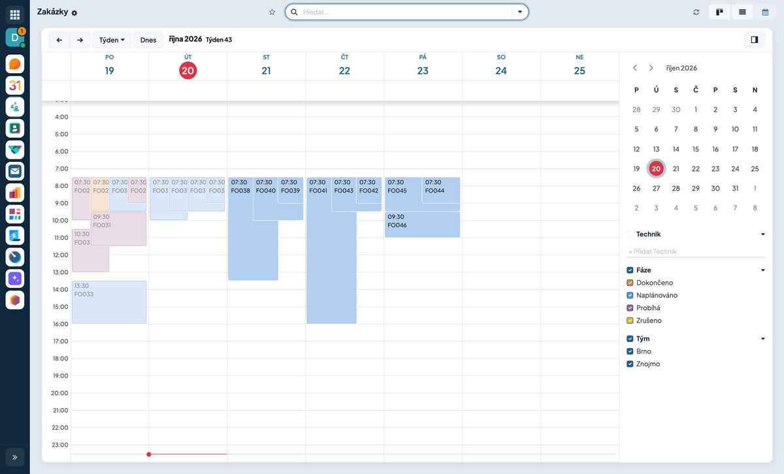Open the dashboard tiles app icon
Image resolution: width=784 pixels, height=474 pixels.
pos(15,214)
